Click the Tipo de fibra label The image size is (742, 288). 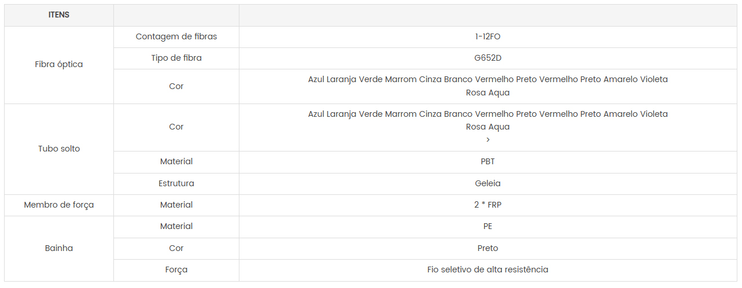176,58
